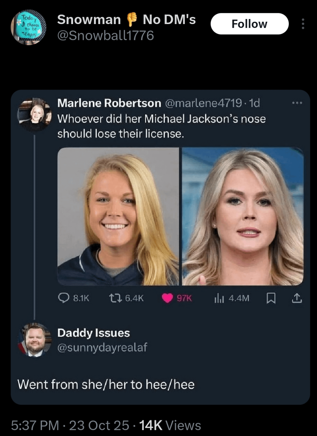Open the vertical three-dot menu beside Follow
The height and width of the screenshot is (436, 317).
coord(303,24)
